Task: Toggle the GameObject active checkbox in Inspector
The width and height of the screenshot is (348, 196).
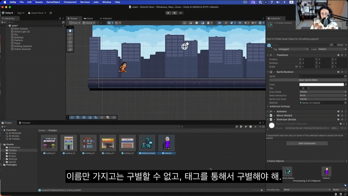Action: (276, 45)
